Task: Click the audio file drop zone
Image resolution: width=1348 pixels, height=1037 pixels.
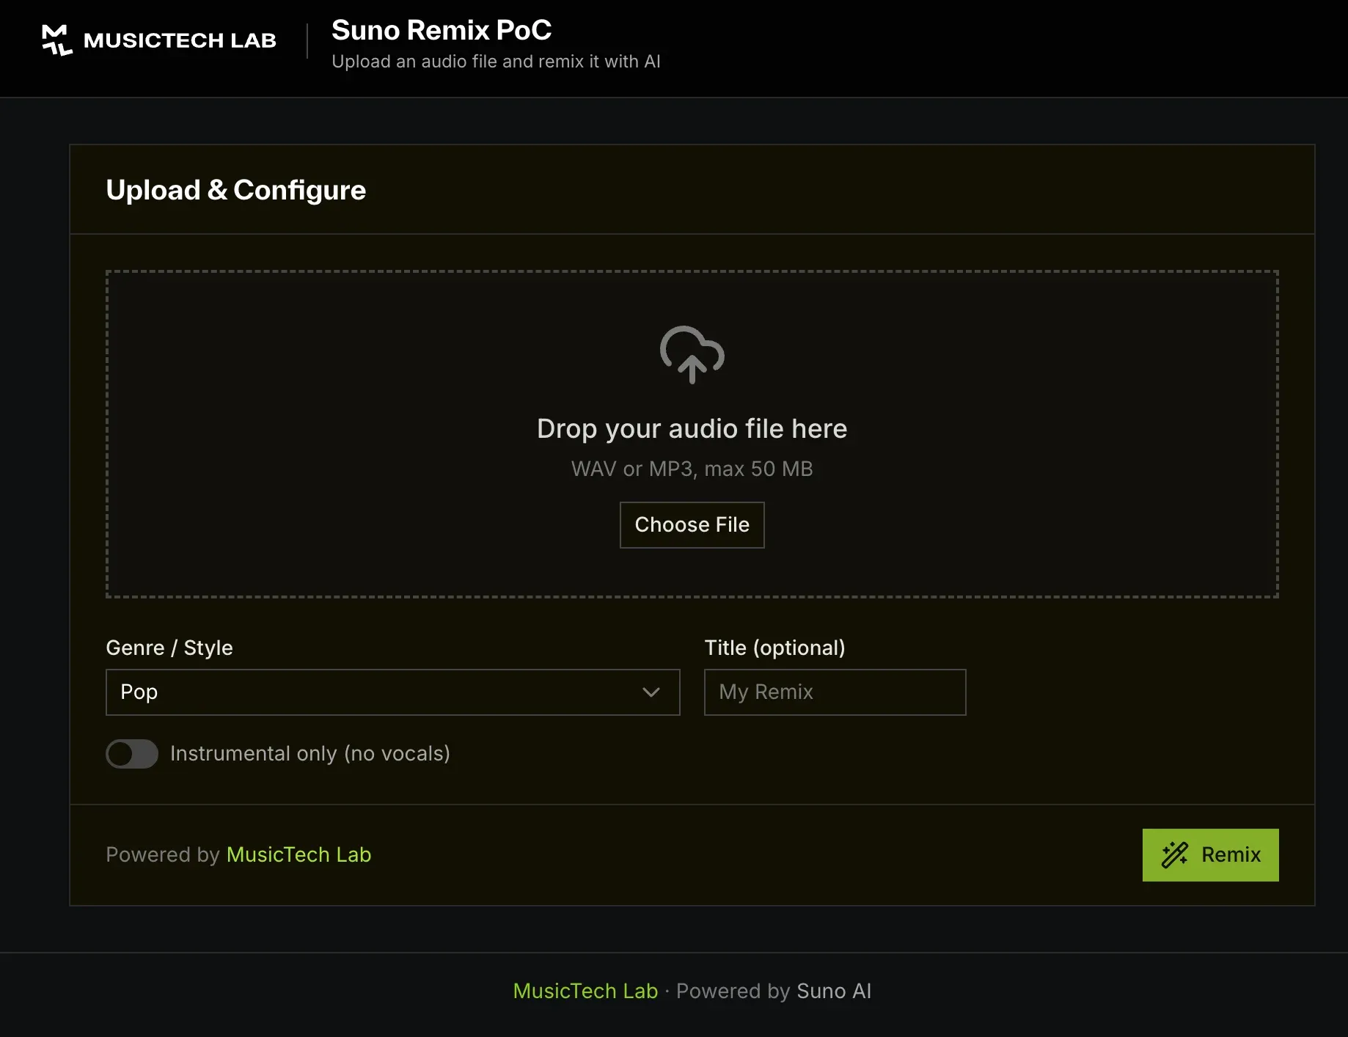Action: [692, 434]
